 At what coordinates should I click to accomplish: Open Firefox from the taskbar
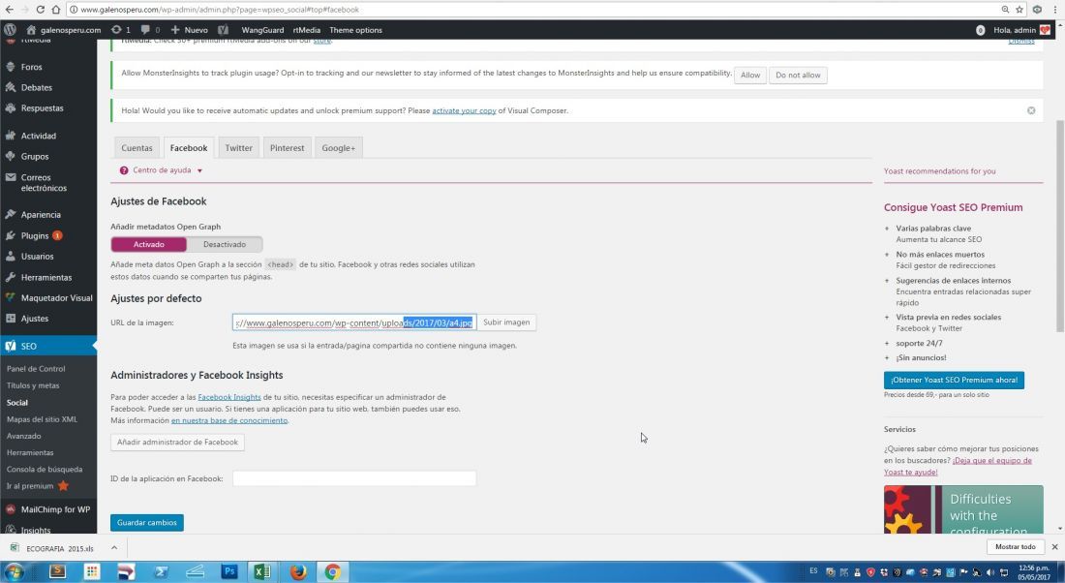(298, 571)
